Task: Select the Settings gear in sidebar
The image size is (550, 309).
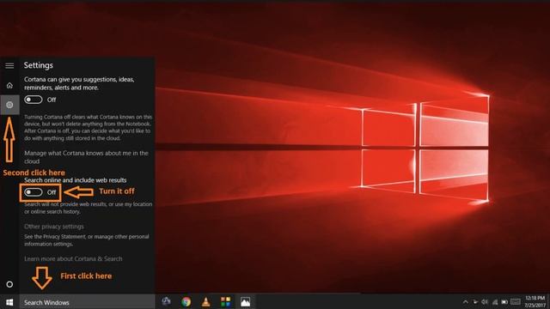Action: [9, 105]
